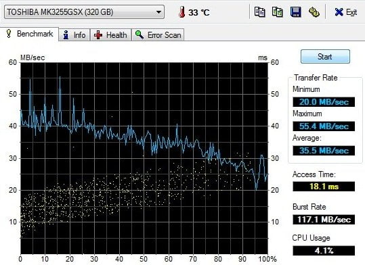The height and width of the screenshot is (265, 365).
Task: Open the TOSHIBA MK3255GSX drive combo box
Action: [x=84, y=12]
